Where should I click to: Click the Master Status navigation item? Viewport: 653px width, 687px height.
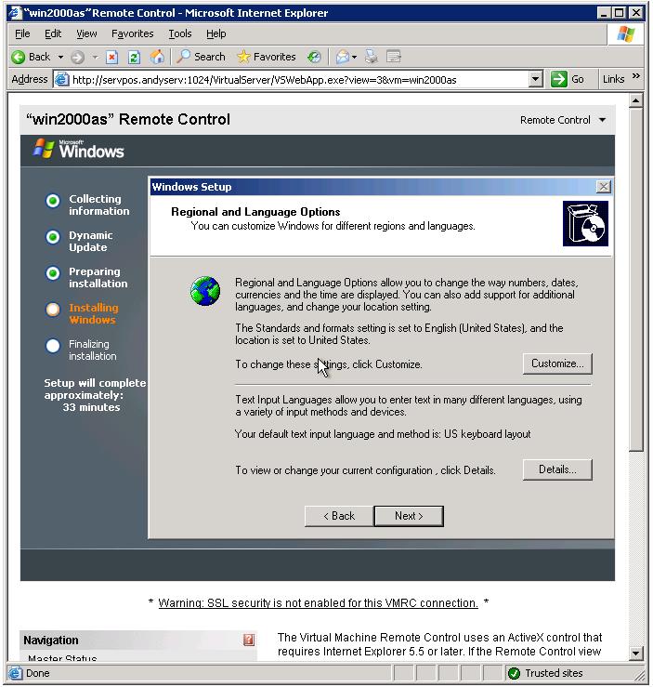pos(62,657)
